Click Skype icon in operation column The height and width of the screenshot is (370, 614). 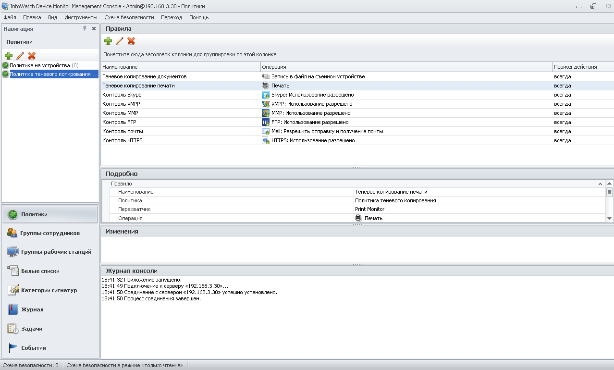265,95
